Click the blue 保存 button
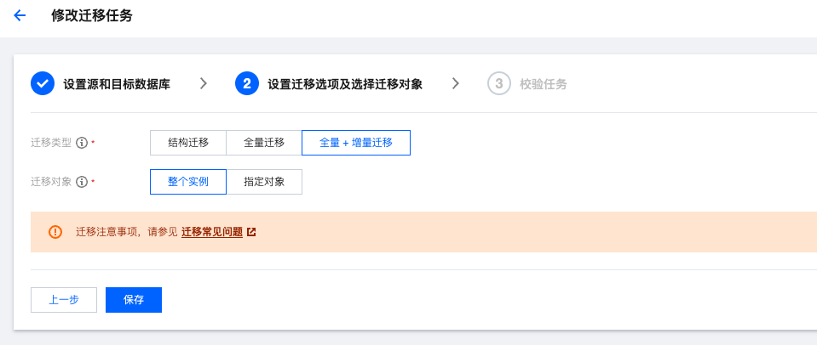 (134, 300)
